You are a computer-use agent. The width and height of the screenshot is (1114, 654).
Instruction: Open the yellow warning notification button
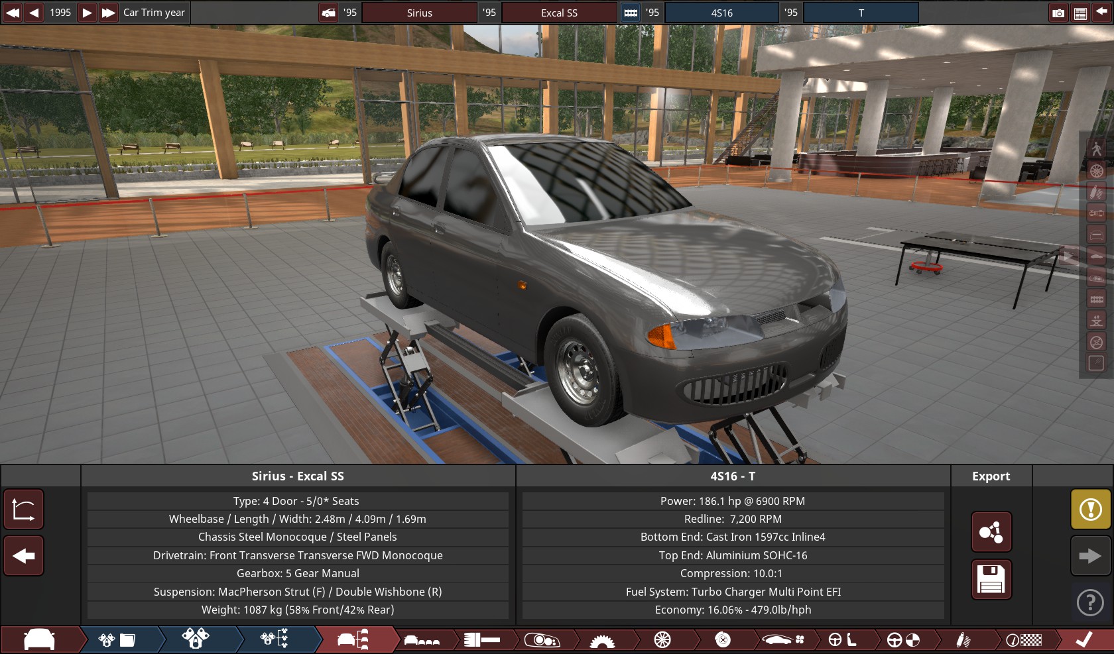[1090, 509]
